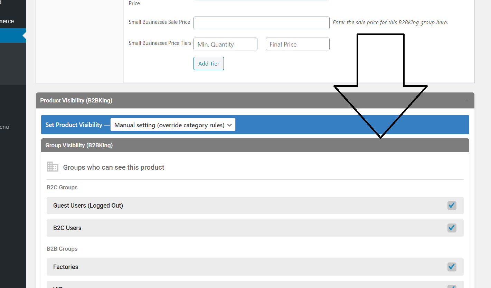Click the Product Visibility (B2BKing) title
This screenshot has height=288, width=491.
(x=76, y=100)
